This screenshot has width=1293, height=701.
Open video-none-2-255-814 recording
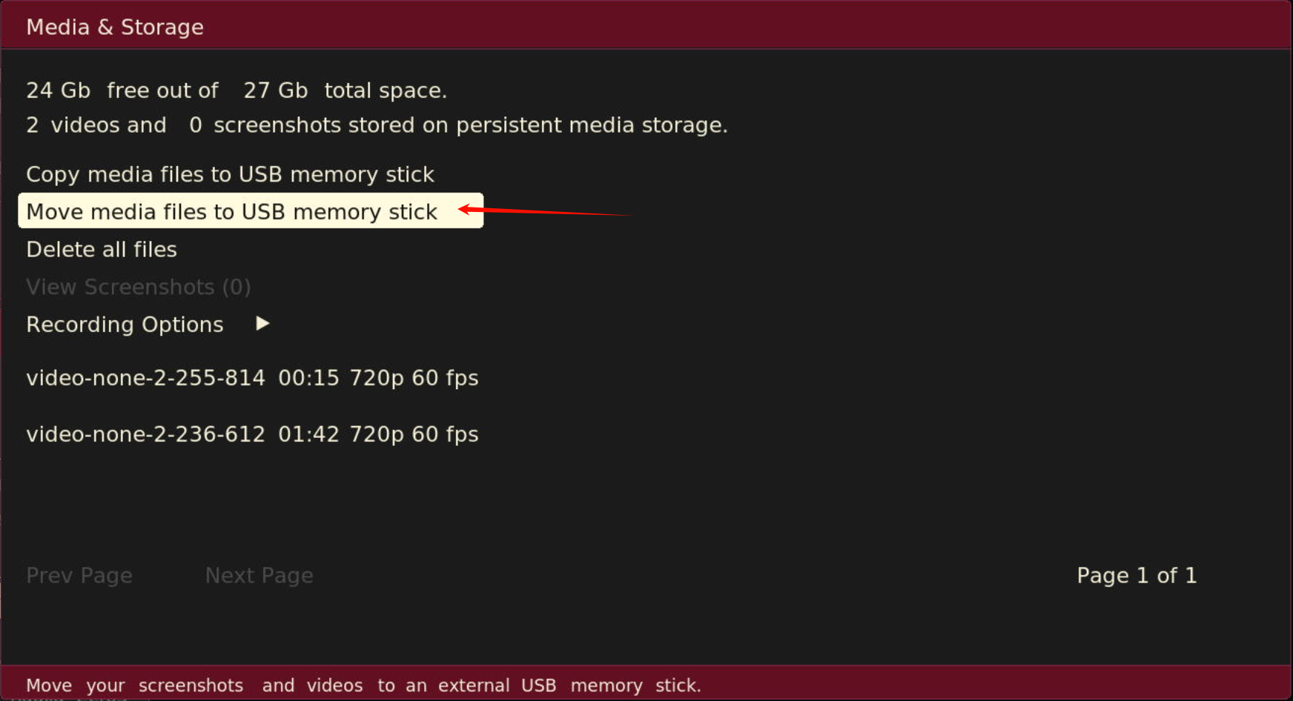click(252, 378)
